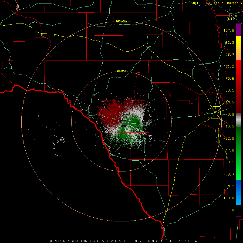
Task: Pick the blue segment of the color bar
Action: pos(238,193)
